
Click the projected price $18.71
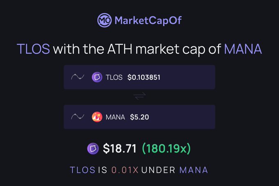click(x=119, y=148)
